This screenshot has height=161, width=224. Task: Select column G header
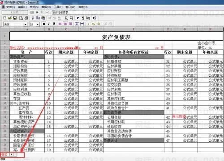click(x=185, y=29)
